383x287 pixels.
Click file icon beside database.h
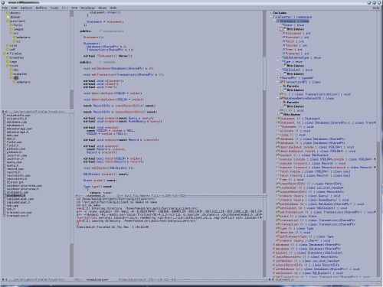click(5, 126)
